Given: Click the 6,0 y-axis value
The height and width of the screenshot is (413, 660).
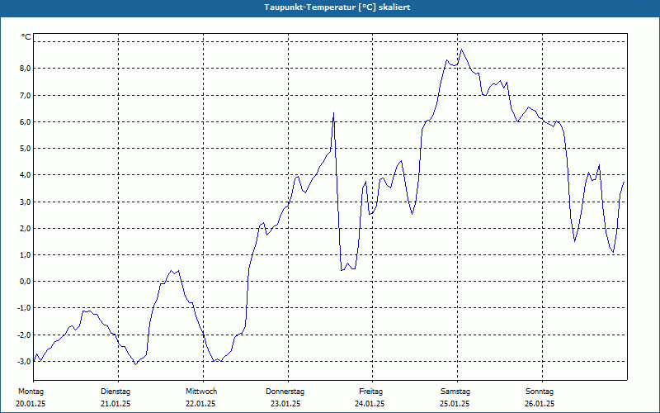Looking at the screenshot, I should (x=25, y=121).
